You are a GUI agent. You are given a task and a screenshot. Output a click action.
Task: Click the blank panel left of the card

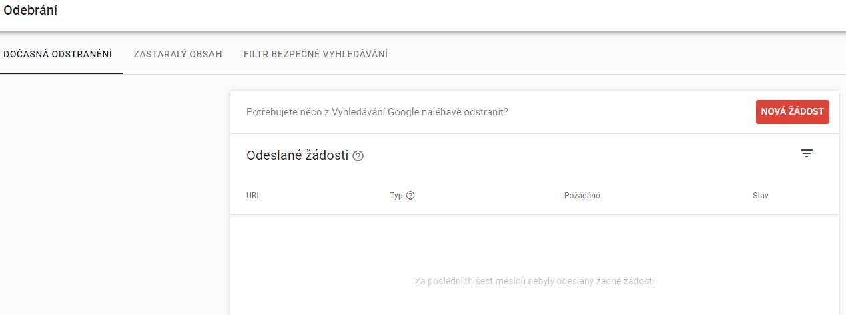tap(115, 194)
